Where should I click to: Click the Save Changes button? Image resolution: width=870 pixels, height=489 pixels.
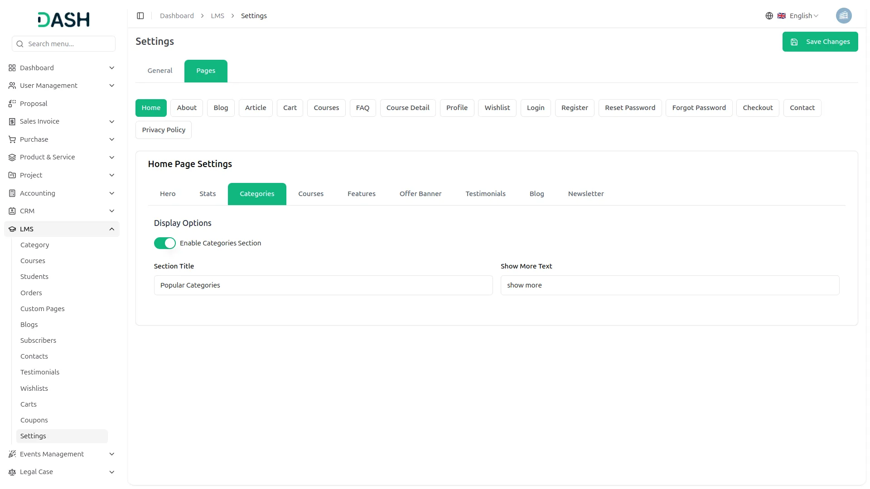[820, 42]
